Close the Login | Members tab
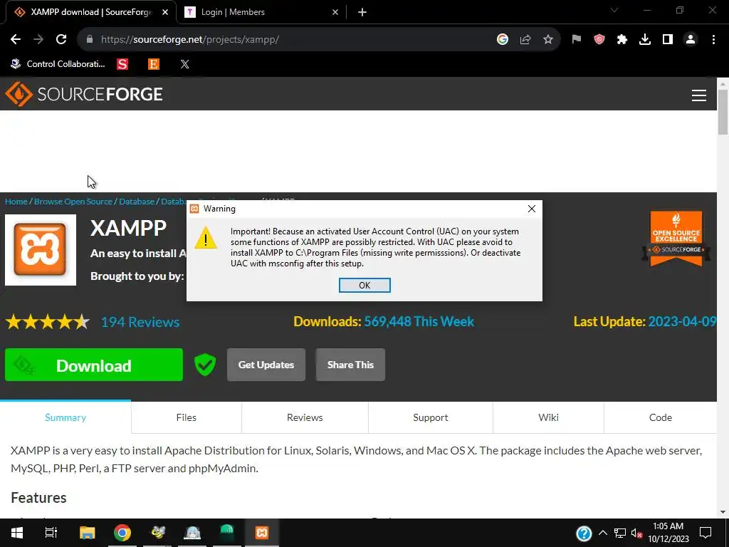This screenshot has width=729, height=547. (x=335, y=12)
